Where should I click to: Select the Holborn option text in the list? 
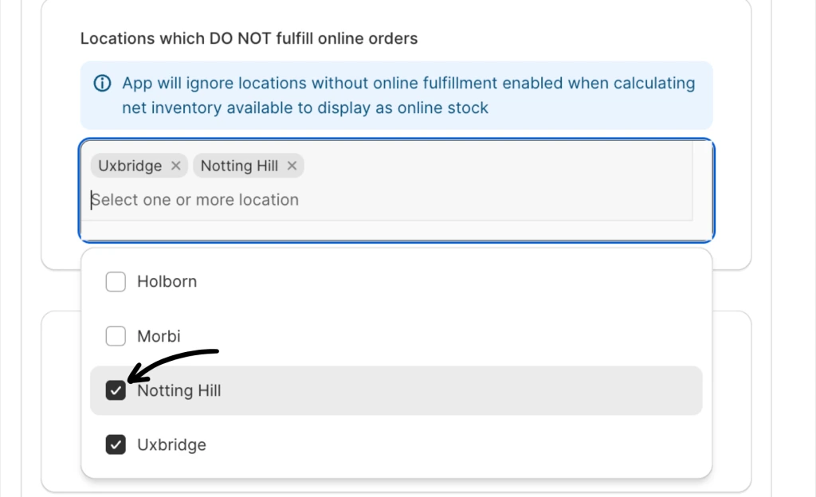167,282
